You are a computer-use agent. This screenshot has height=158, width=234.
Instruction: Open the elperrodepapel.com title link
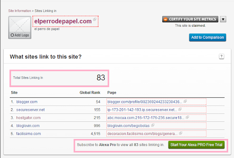pyautogui.click(x=63, y=21)
